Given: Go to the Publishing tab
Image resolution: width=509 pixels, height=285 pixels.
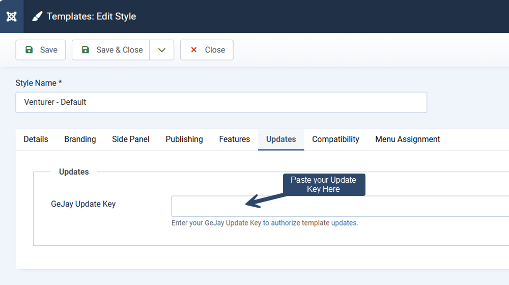Looking at the screenshot, I should (x=184, y=139).
